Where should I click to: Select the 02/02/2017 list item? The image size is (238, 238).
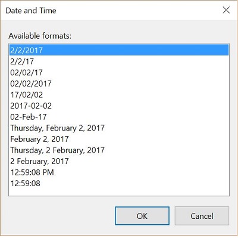pyautogui.click(x=119, y=84)
